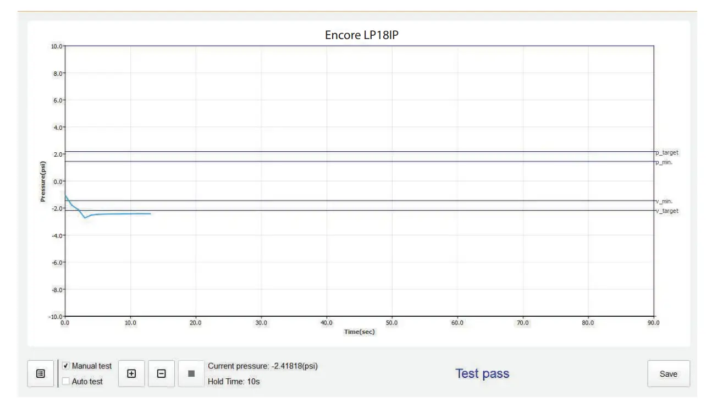This screenshot has height=407, width=706.
Task: Click the '-10.0' pressure axis tick
Action: pyautogui.click(x=56, y=316)
